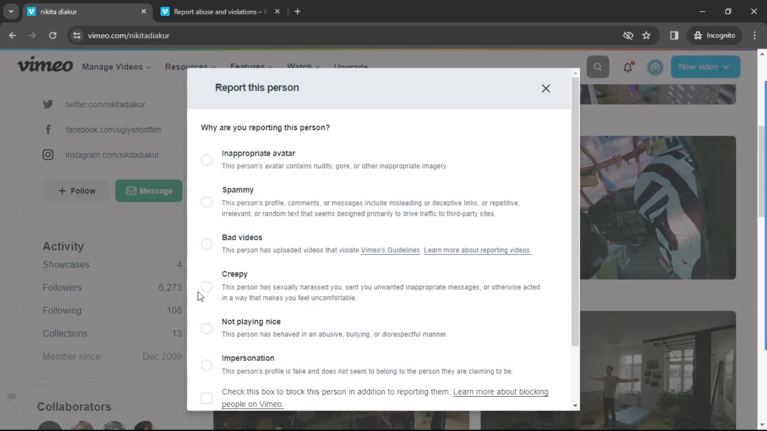Choose the Bad videos radio option

pos(207,244)
